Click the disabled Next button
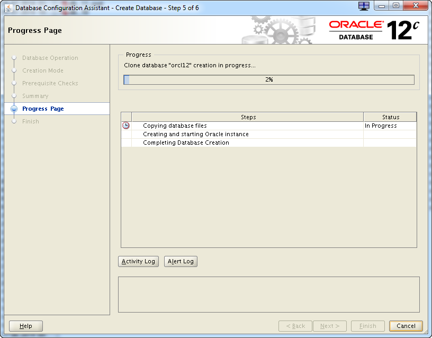Image resolution: width=432 pixels, height=338 pixels. pos(330,326)
